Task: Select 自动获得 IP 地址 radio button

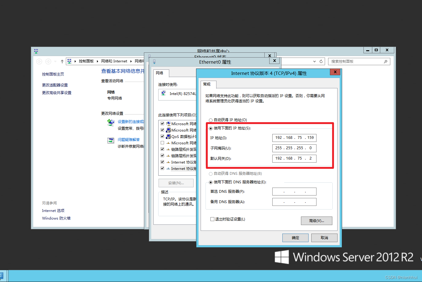Action: pyautogui.click(x=211, y=120)
